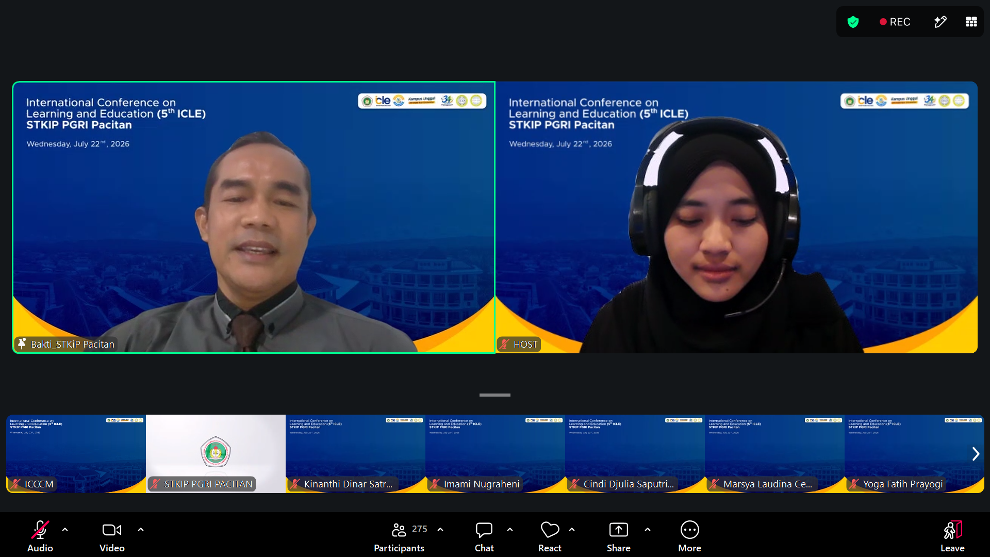Click the Share screen button

click(618, 536)
